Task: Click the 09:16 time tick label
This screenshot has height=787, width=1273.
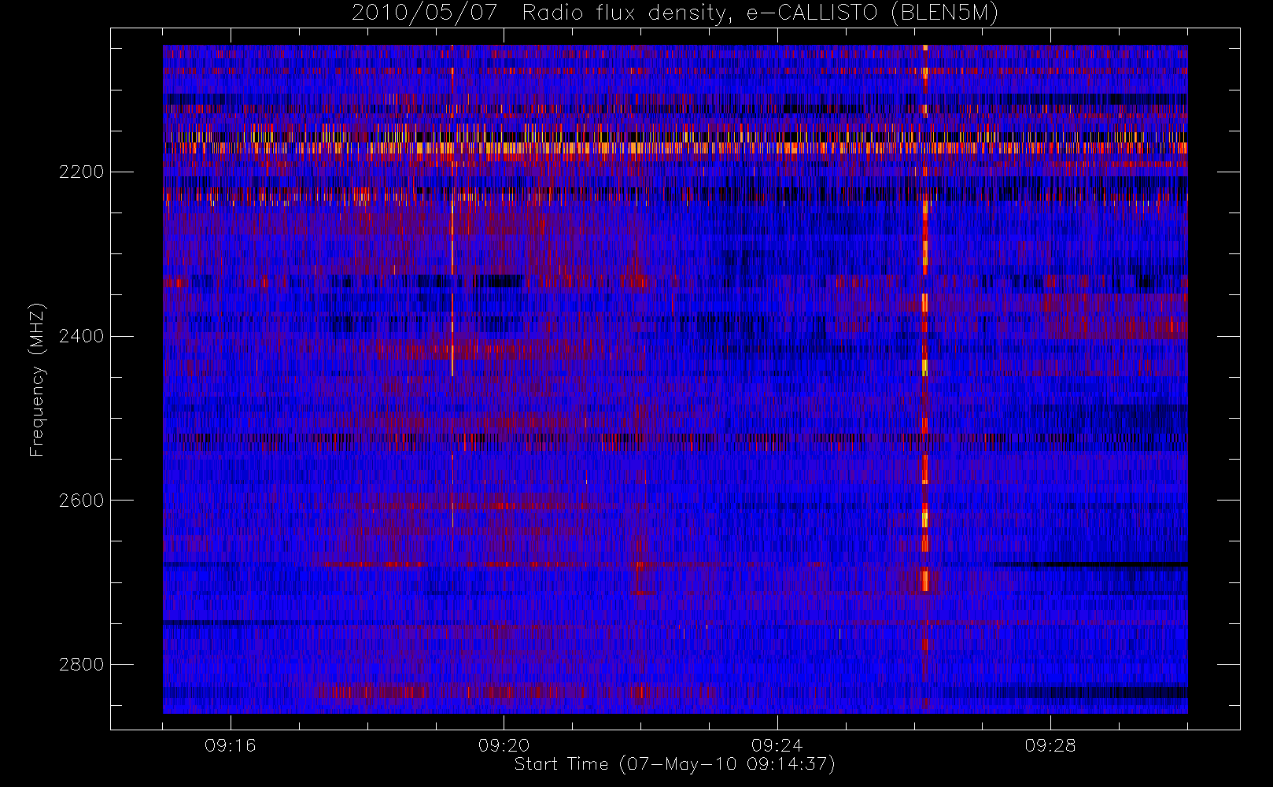Action: point(231,745)
